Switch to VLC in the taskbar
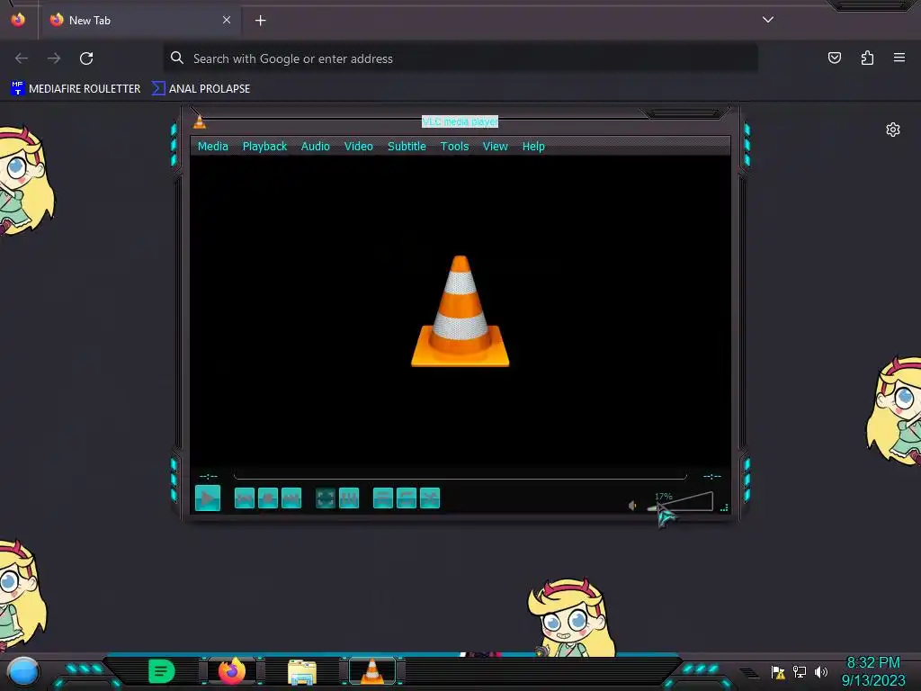The image size is (921, 691). click(372, 671)
